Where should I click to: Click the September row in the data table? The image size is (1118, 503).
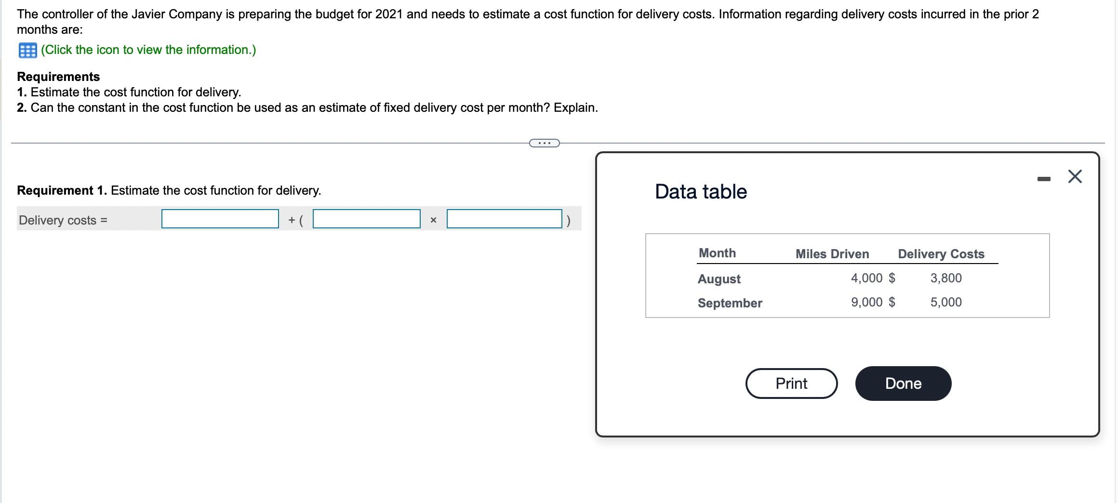(729, 303)
